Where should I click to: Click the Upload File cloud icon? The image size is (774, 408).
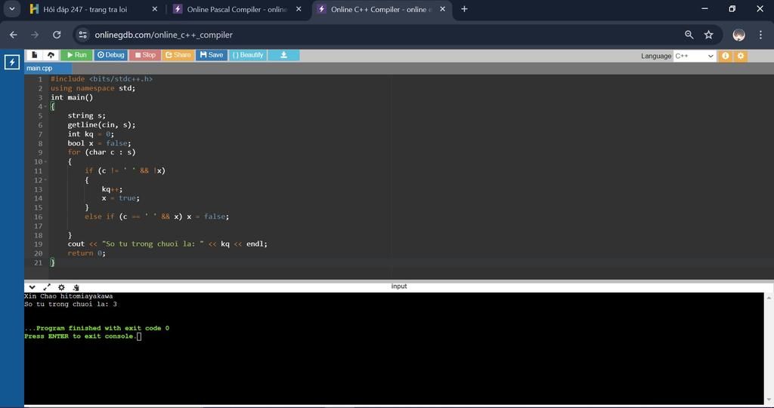(x=51, y=55)
